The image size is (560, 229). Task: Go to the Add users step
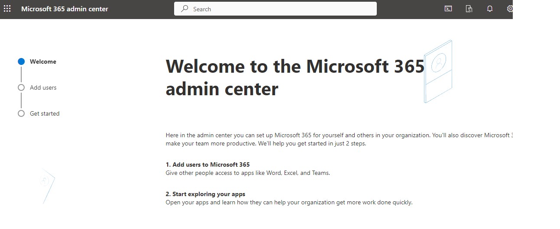pyautogui.click(x=43, y=87)
